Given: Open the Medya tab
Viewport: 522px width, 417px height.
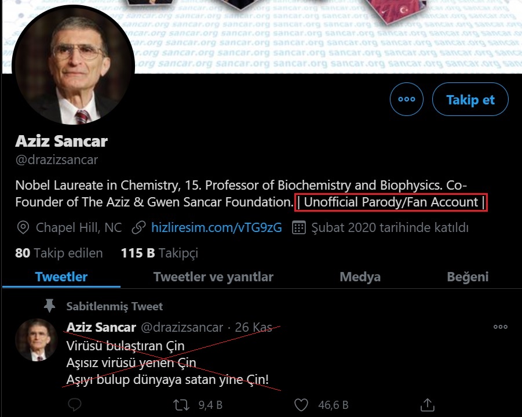Looking at the screenshot, I should (x=360, y=277).
